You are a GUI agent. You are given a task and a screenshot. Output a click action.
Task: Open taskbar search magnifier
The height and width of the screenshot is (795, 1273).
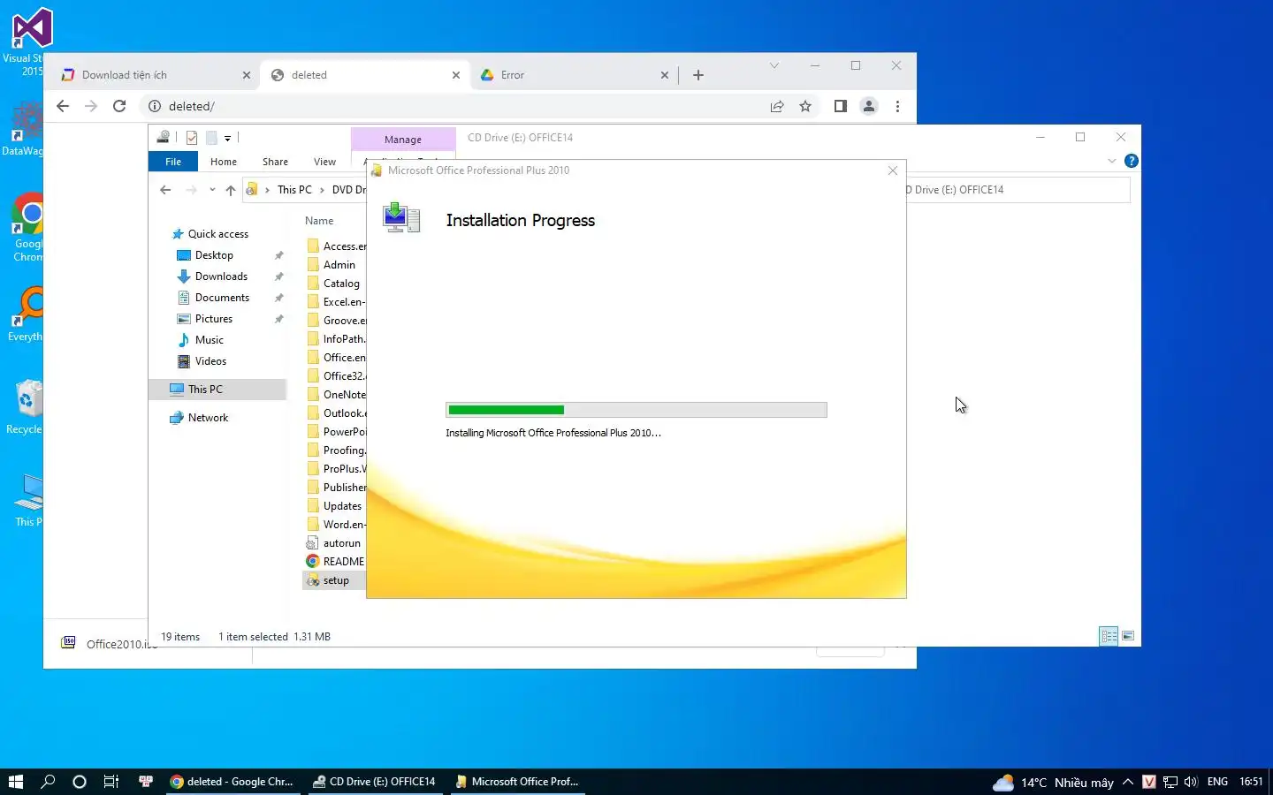point(48,782)
